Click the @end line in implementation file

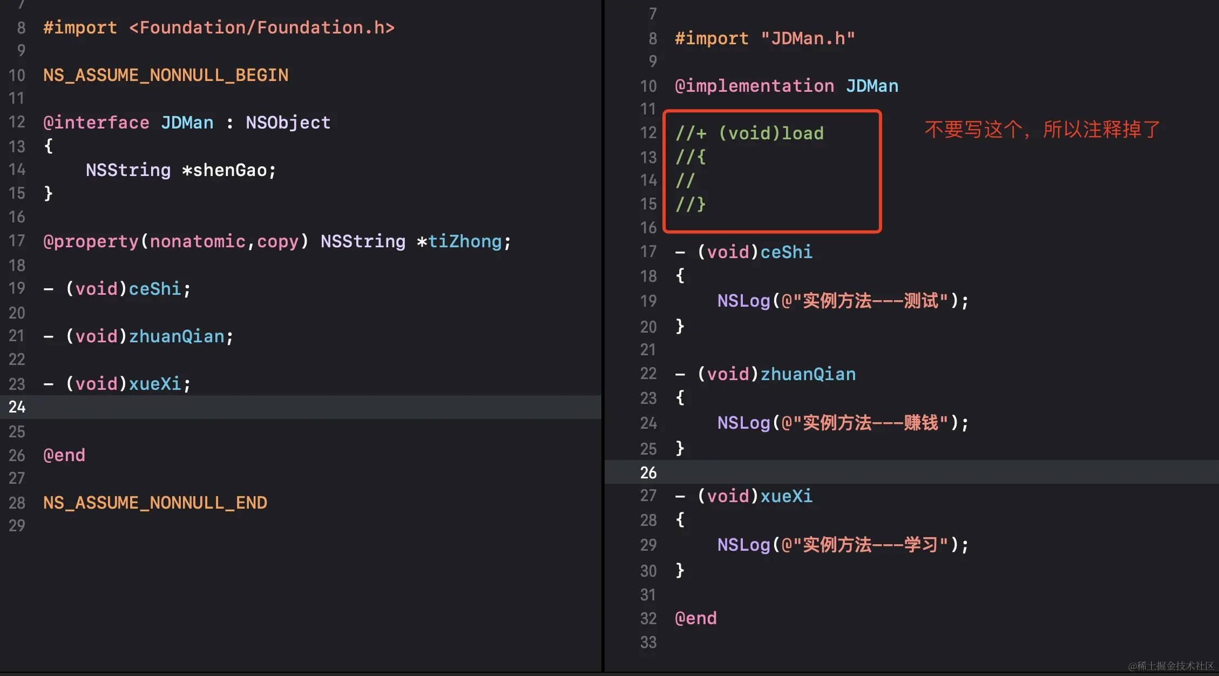(696, 618)
